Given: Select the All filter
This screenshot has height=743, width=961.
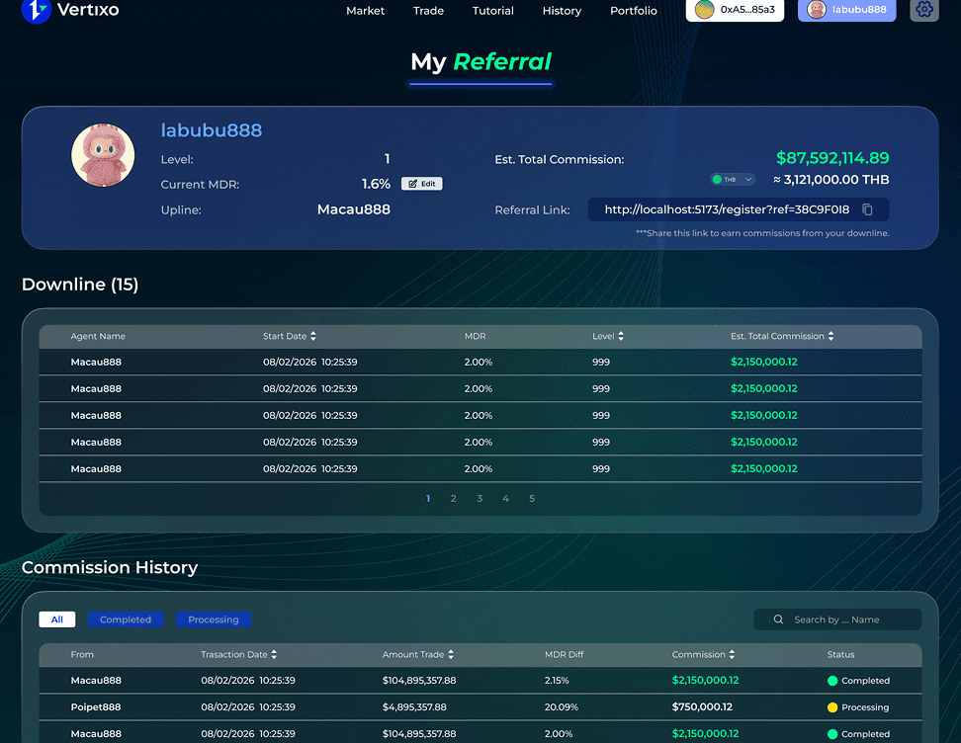Looking at the screenshot, I should (x=57, y=619).
